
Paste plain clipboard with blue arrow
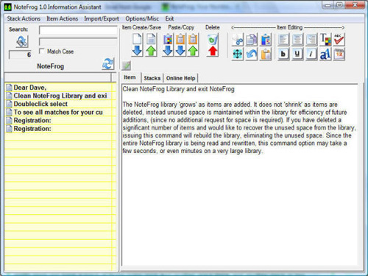coord(180,44)
